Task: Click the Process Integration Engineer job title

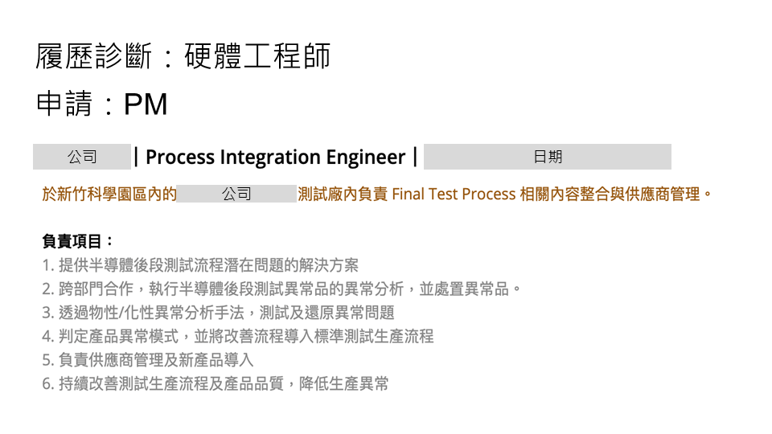Action: click(x=276, y=157)
